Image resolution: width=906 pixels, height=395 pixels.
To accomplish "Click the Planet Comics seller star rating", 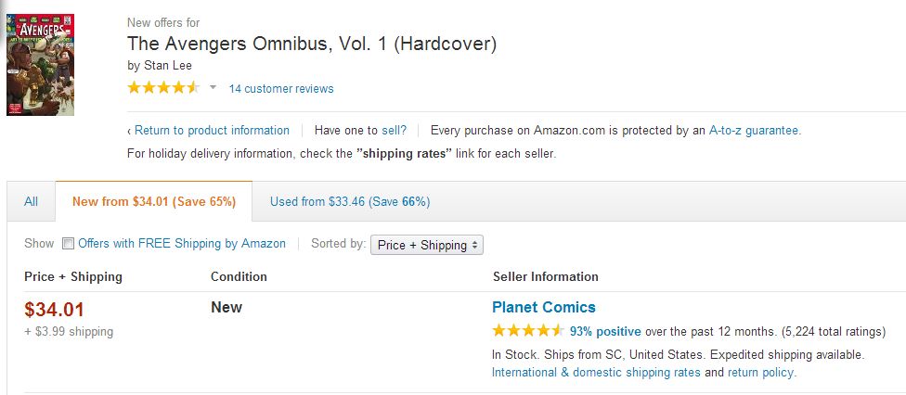I will [527, 331].
